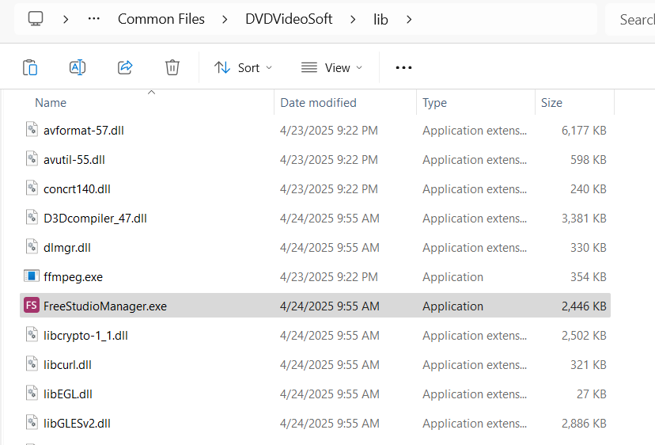Click the 6,177 KB size value
This screenshot has height=445, width=655.
(584, 131)
